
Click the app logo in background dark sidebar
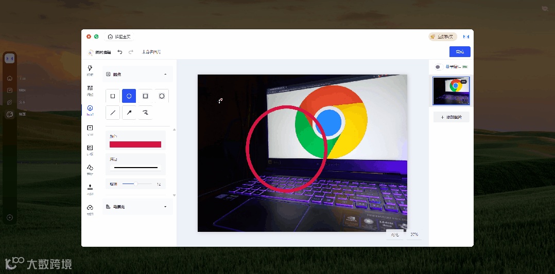point(10,58)
